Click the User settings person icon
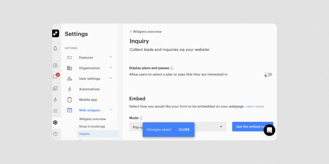Image resolution: width=329 pixels, height=164 pixels. point(70,79)
